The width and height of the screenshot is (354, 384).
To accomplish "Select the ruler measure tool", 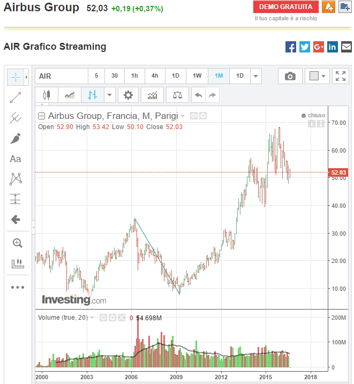I will (x=18, y=263).
